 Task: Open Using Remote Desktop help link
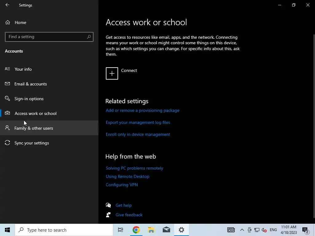[x=127, y=176]
